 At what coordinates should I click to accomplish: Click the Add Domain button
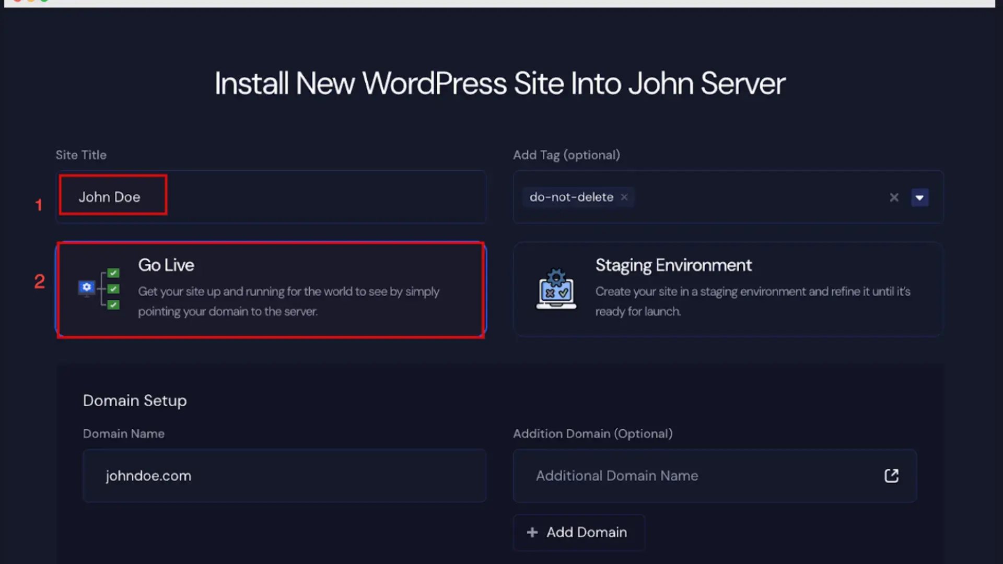[579, 532]
